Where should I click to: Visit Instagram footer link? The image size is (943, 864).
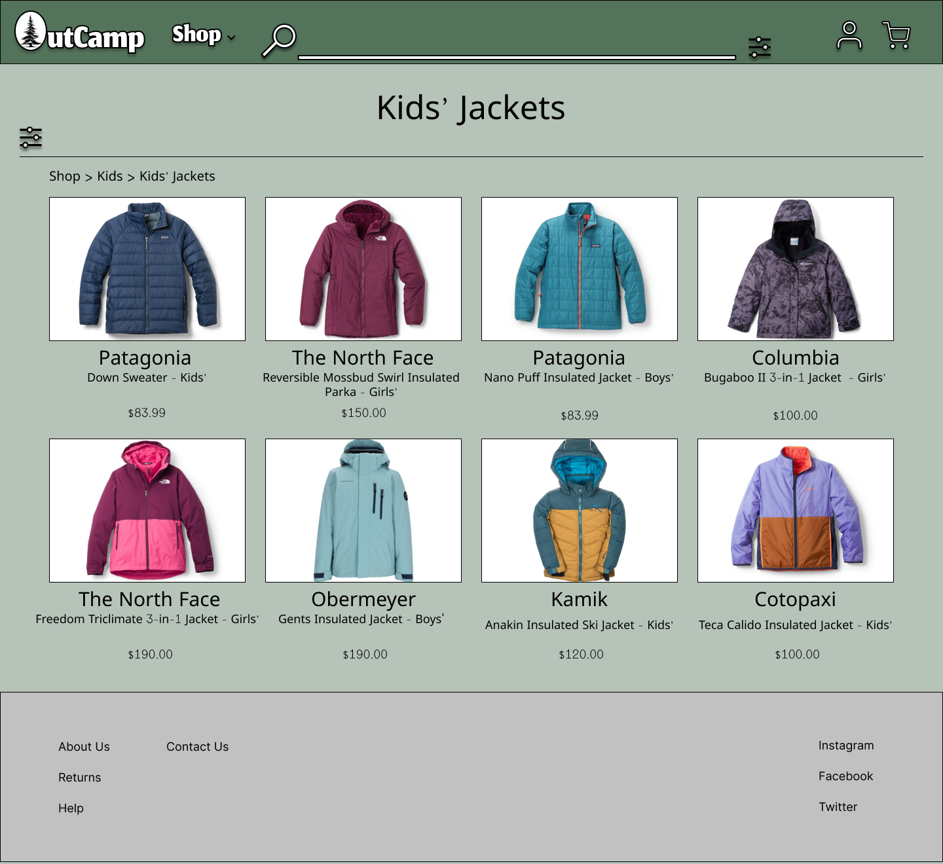pos(846,746)
